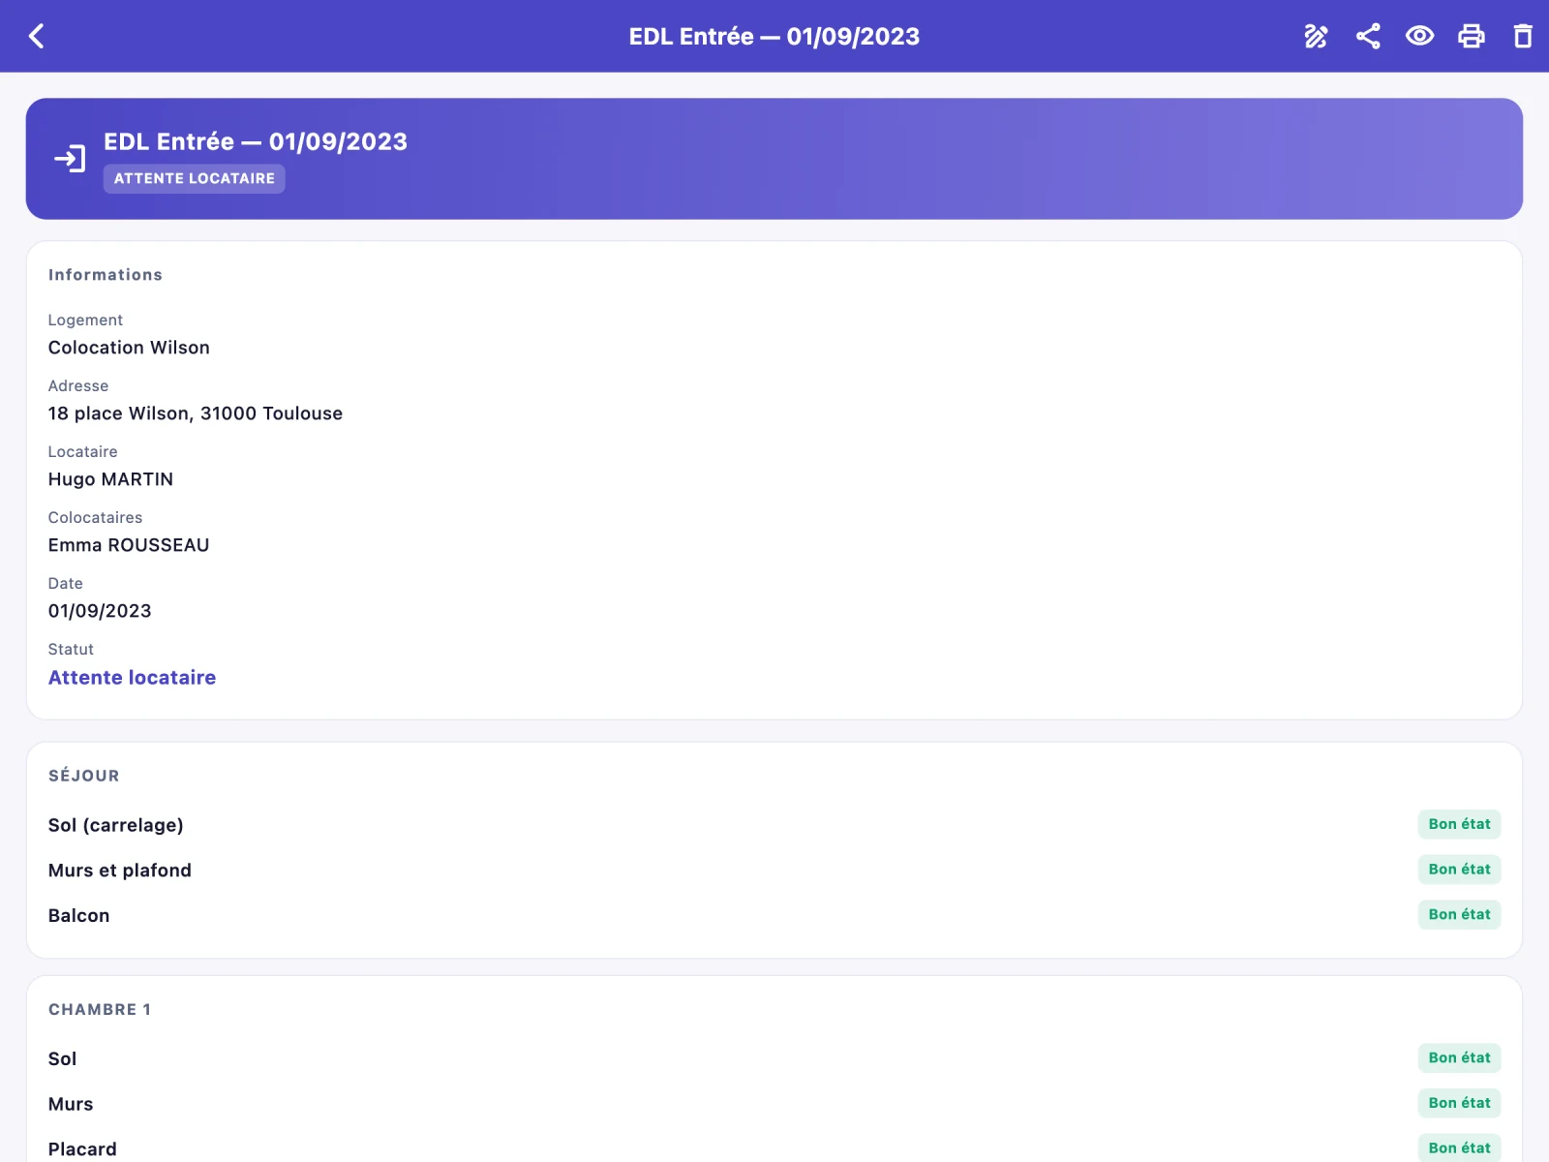The image size is (1549, 1162).
Task: Select the 'Colocation Wilson' logement value
Action: pyautogui.click(x=129, y=348)
